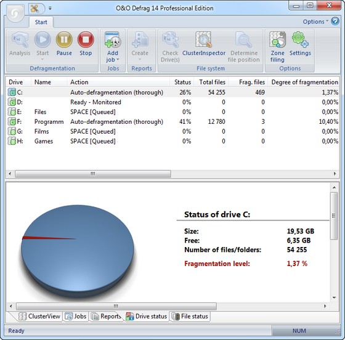
Task: Stop the defragmentation with red button
Action: 86,44
